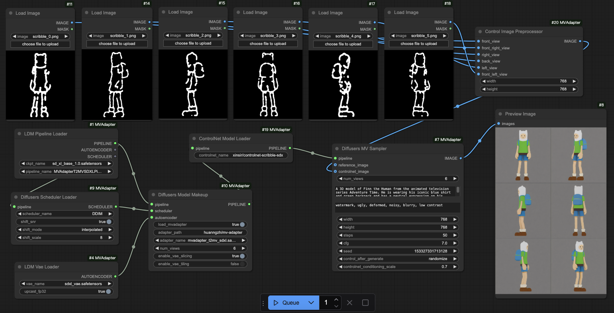Collapse the Load Image #11 node dot
Viewport: 614px width, 313px height.
pyautogui.click(x=11, y=13)
